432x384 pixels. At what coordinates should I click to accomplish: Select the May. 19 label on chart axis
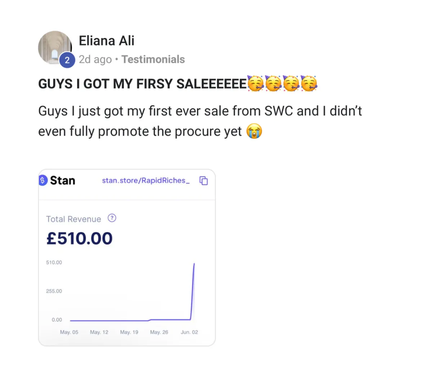tap(129, 332)
